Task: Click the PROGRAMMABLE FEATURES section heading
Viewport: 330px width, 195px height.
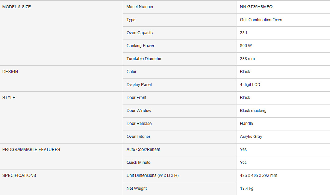Action: pyautogui.click(x=31, y=150)
